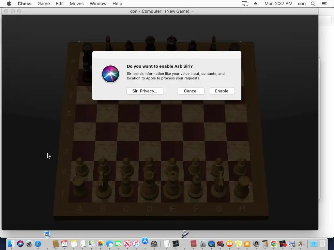The height and width of the screenshot is (250, 334).
Task: Open Stocks chart icon in Dock
Action: [176, 243]
